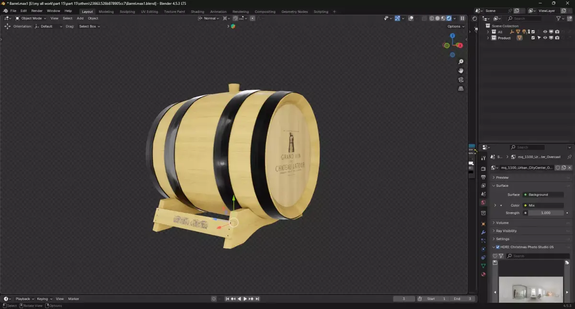Click the save icon above HDRI preview
This screenshot has width=575, height=309.
pyautogui.click(x=495, y=263)
